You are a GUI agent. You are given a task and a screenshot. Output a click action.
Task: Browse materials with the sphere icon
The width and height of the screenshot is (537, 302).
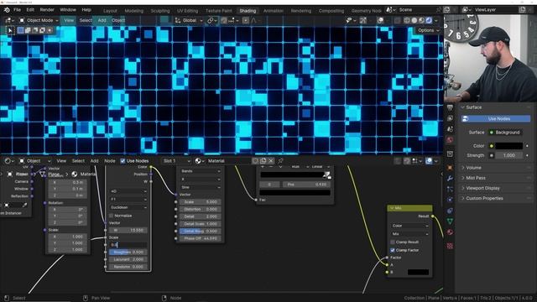click(200, 161)
